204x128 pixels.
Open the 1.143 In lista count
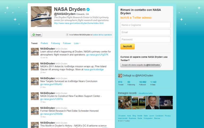pyautogui.click(x=153, y=83)
